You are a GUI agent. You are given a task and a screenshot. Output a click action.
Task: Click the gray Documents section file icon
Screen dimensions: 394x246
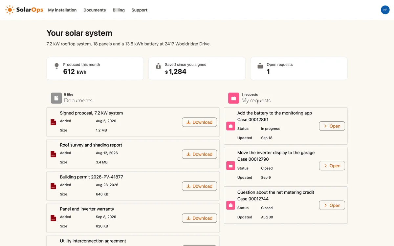[x=56, y=98]
